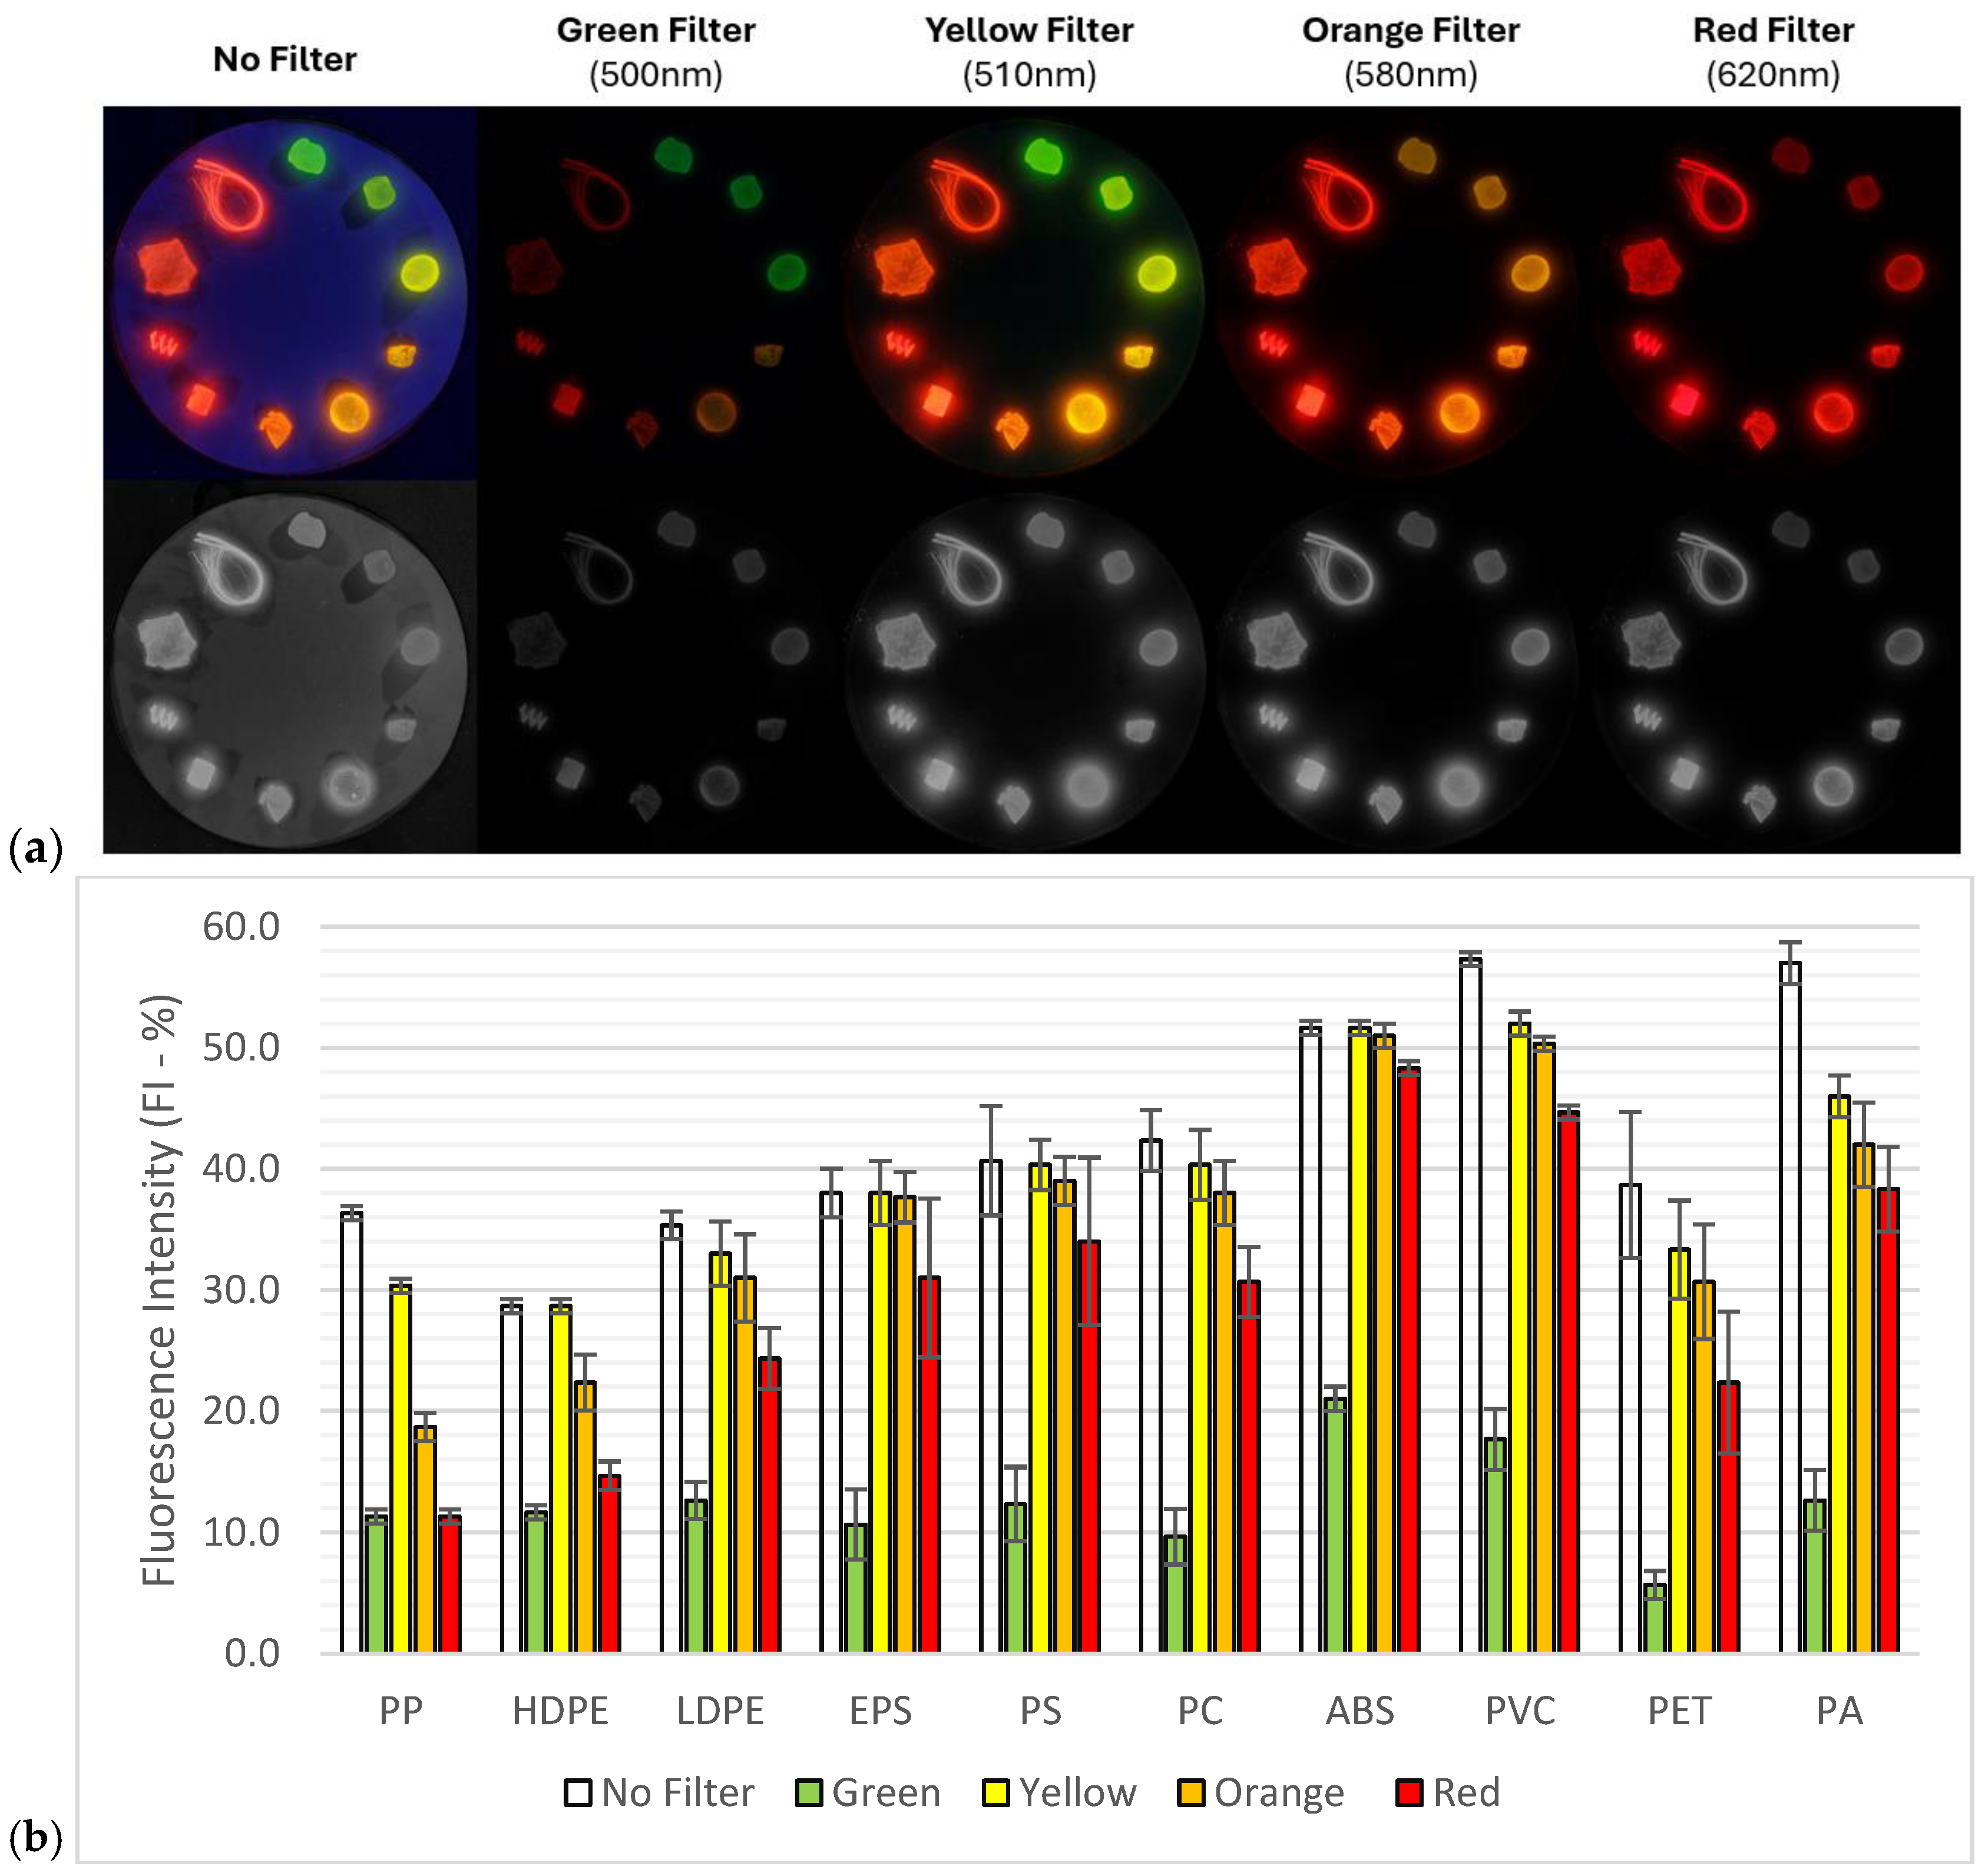Screen dimensions: 1985x1876
Task: Click the Yellow legend swatch
Action: pos(995,1792)
